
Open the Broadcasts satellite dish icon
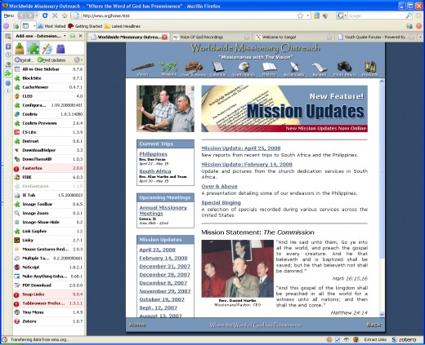(294, 69)
